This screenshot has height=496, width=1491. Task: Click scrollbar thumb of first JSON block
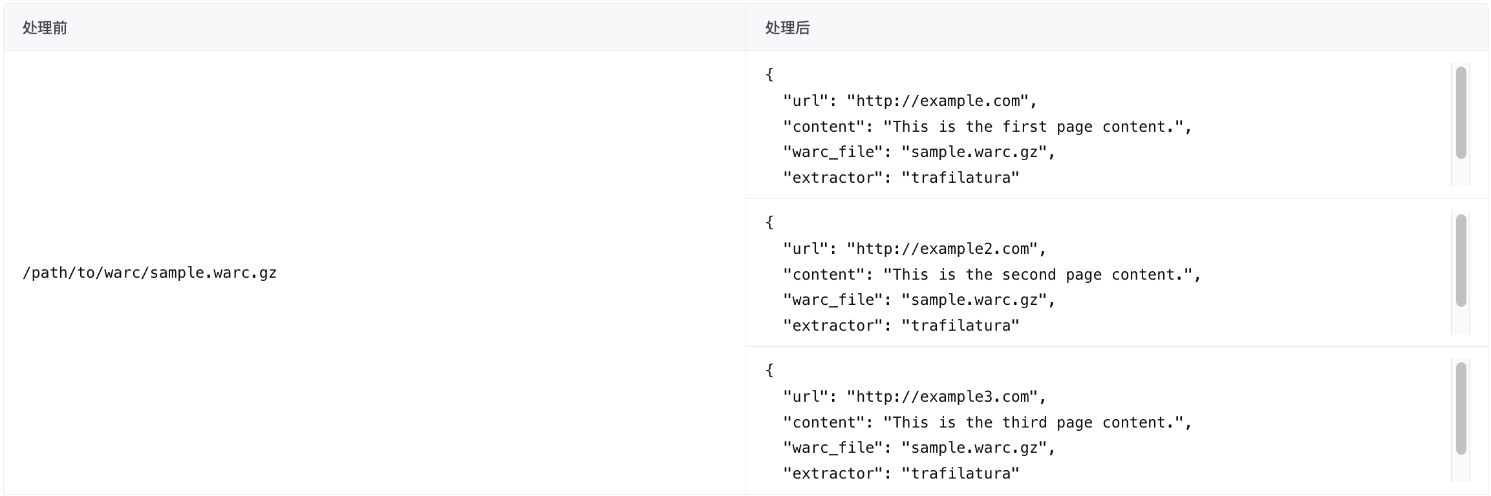pyautogui.click(x=1461, y=112)
